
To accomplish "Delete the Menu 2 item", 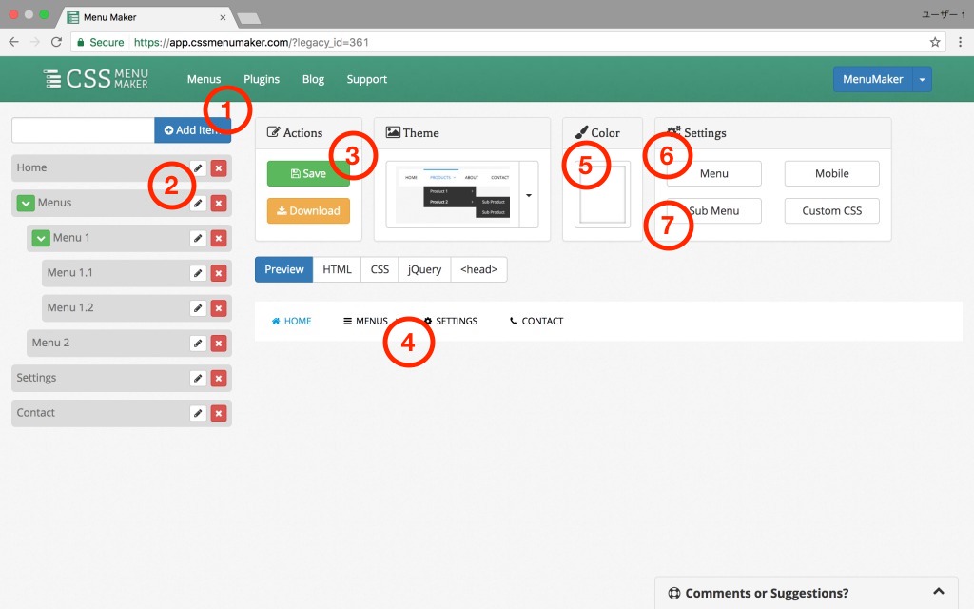I will coord(219,343).
